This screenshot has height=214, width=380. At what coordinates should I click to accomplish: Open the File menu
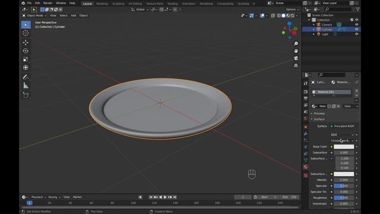click(x=29, y=3)
